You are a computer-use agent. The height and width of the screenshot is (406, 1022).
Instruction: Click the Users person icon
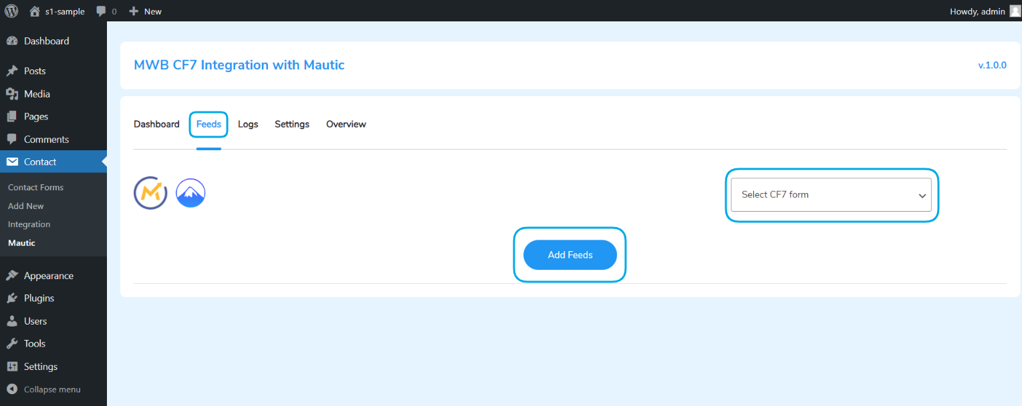pyautogui.click(x=12, y=321)
